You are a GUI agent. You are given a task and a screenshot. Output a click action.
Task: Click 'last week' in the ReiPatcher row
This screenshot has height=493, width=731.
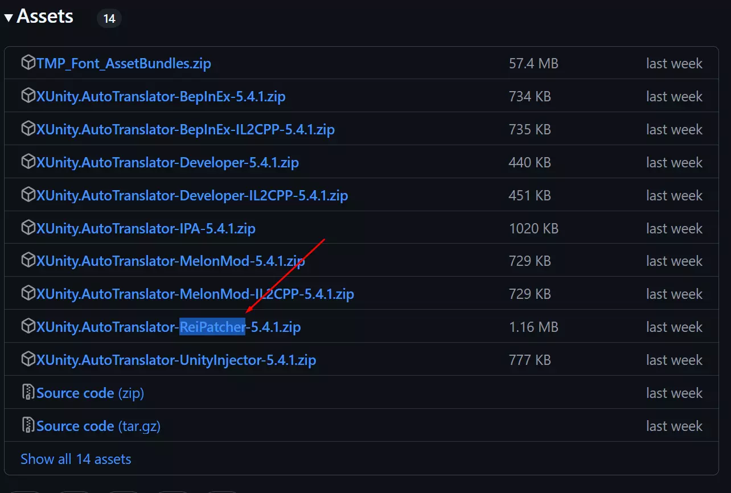pos(675,327)
